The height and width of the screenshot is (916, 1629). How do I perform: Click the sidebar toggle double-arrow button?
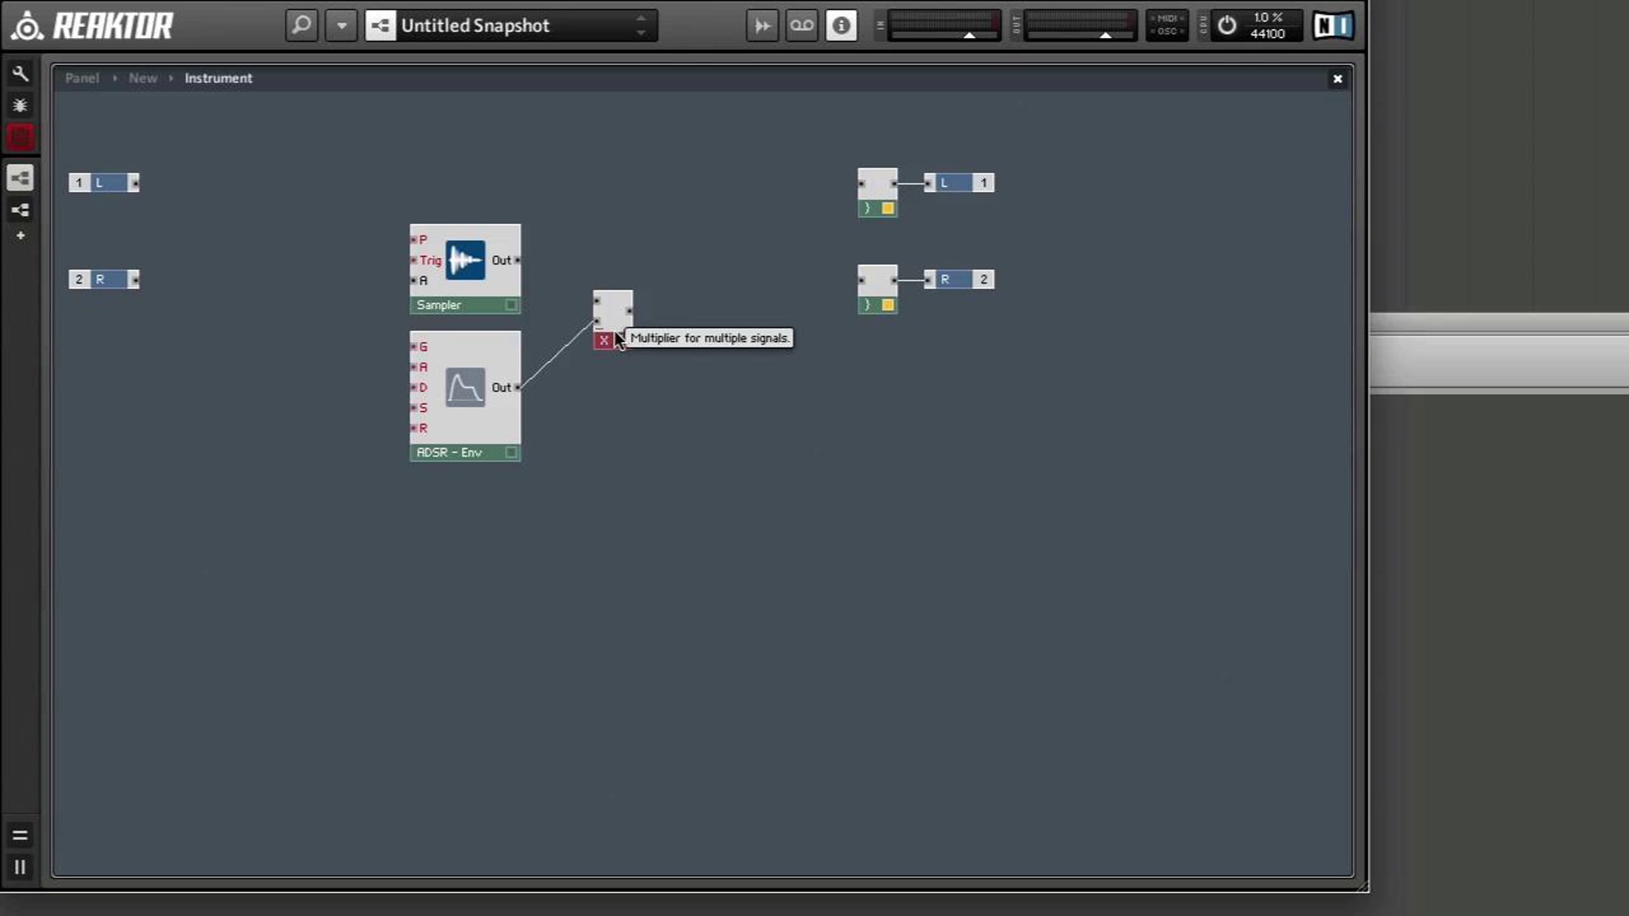point(762,26)
